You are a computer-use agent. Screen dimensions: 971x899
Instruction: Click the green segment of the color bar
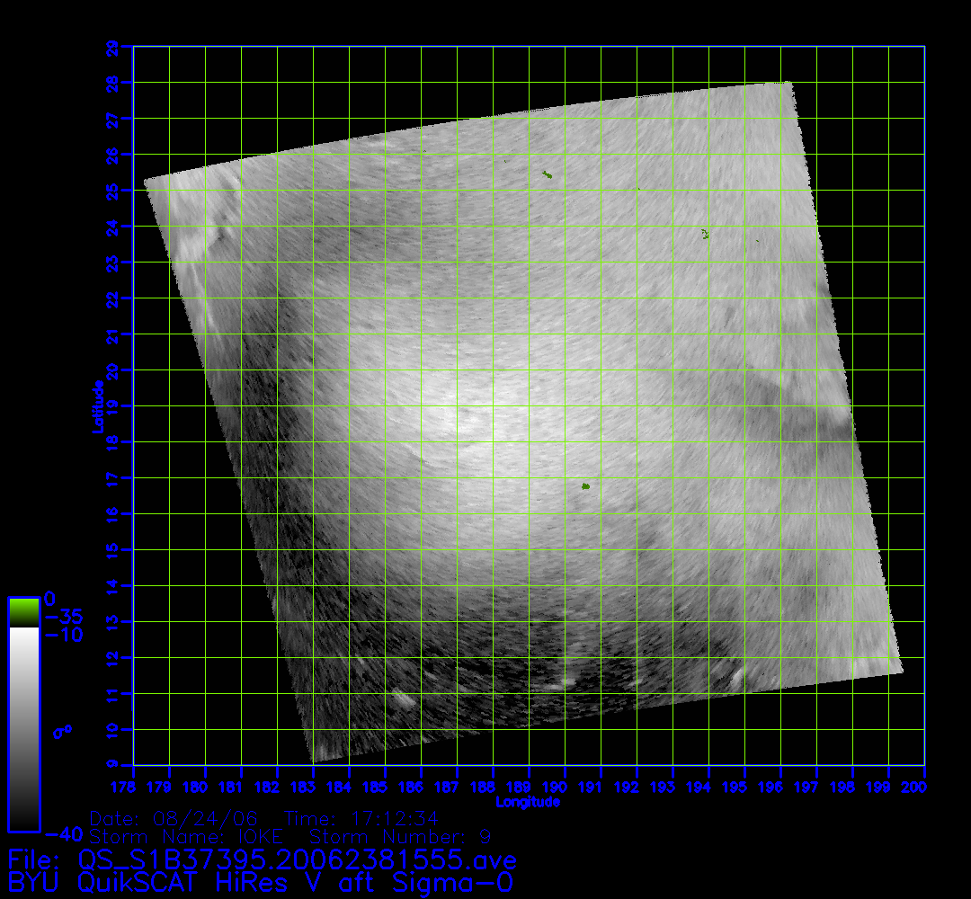[x=23, y=612]
